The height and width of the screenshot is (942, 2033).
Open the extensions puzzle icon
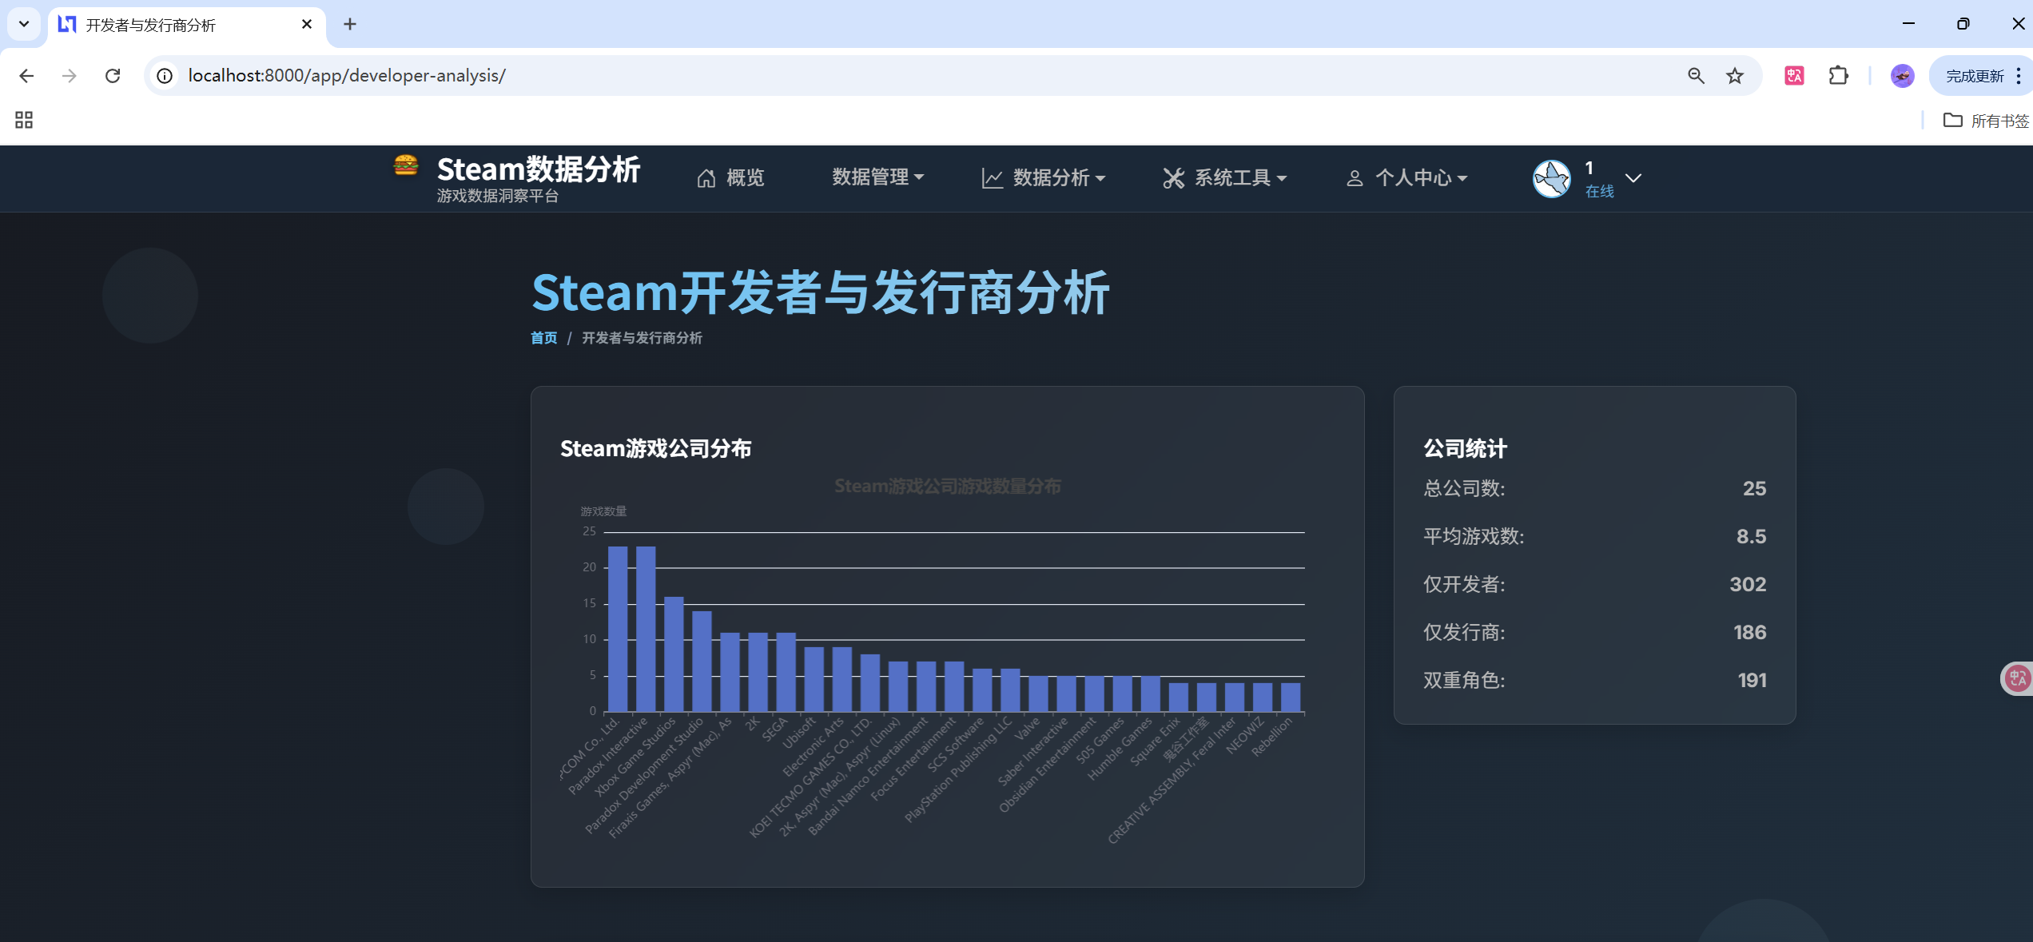click(x=1838, y=76)
